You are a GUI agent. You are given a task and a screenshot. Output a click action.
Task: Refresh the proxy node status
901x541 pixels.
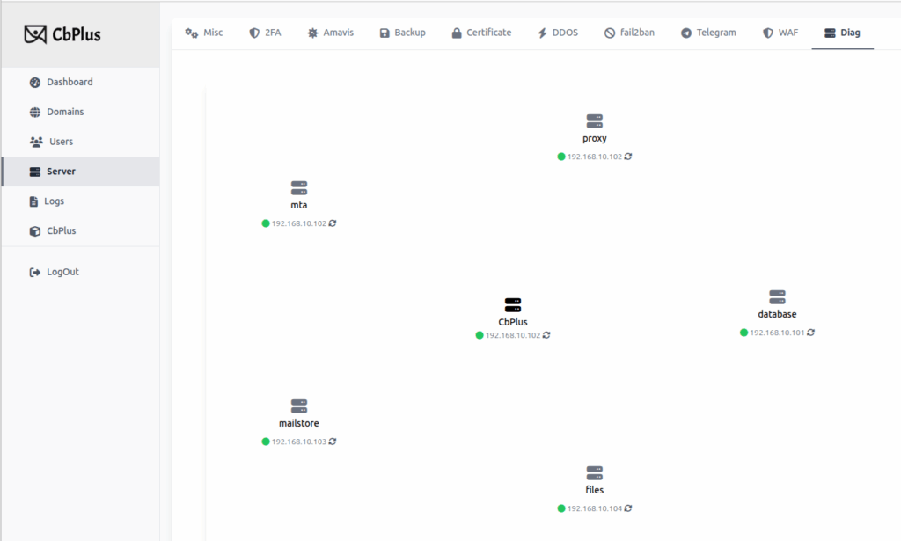click(x=628, y=157)
